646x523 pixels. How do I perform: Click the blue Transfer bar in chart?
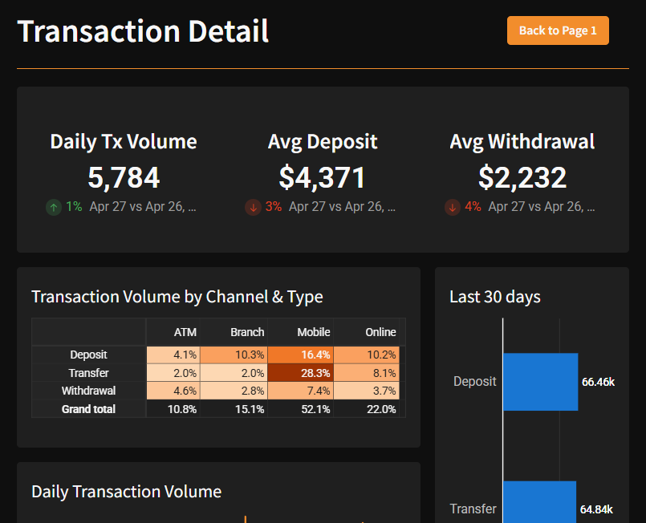point(539,502)
